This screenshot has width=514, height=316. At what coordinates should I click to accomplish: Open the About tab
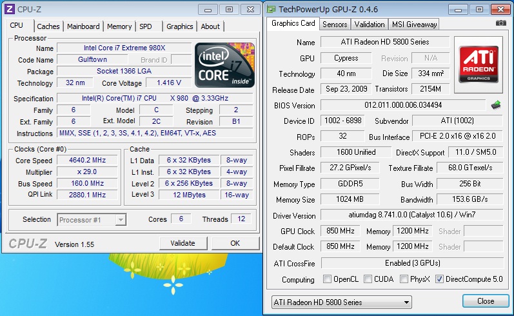tap(210, 26)
